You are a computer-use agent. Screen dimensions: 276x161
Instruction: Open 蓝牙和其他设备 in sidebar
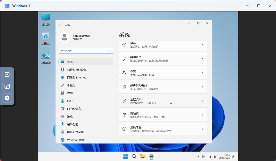pos(86,70)
